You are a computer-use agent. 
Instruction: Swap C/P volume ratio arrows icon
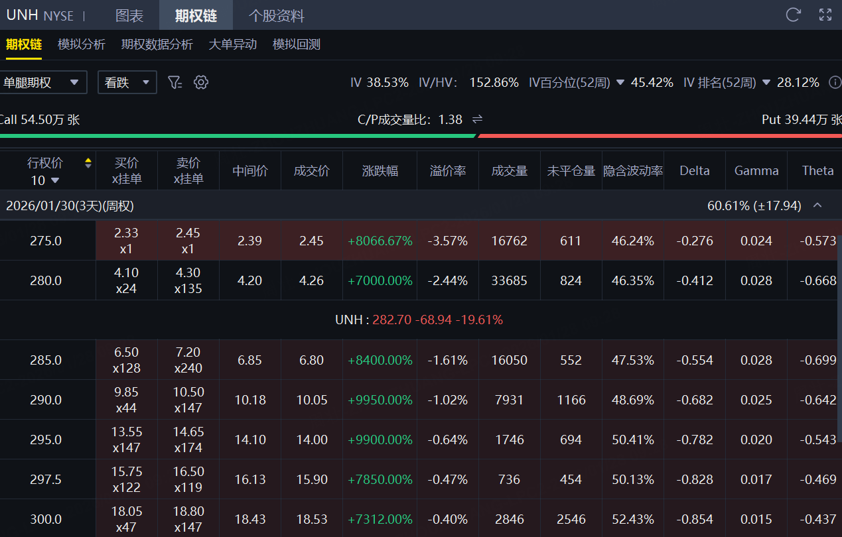click(477, 119)
